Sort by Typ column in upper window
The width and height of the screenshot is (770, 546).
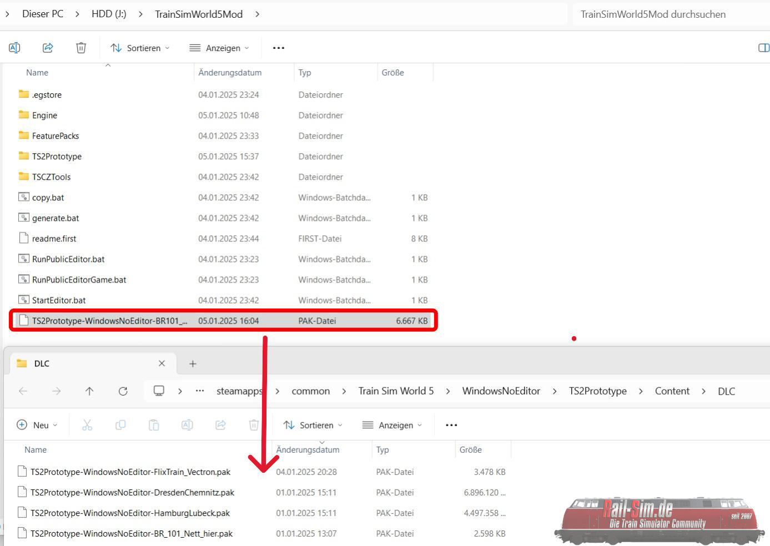click(305, 73)
